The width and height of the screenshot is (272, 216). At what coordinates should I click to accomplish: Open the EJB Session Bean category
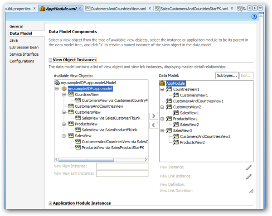point(24,47)
